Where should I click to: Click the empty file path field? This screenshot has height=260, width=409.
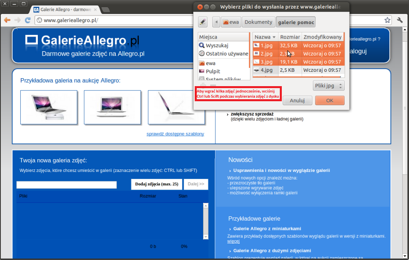(x=66, y=185)
